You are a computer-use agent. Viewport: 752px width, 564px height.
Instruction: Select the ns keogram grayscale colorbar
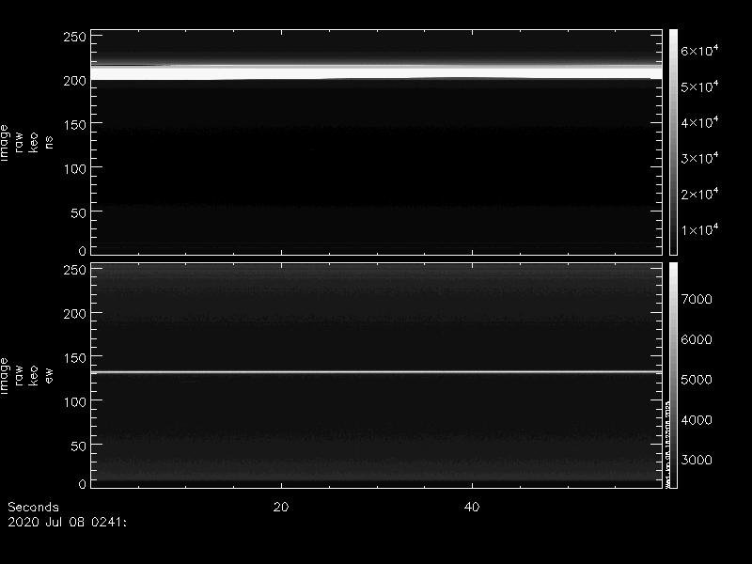click(x=673, y=141)
